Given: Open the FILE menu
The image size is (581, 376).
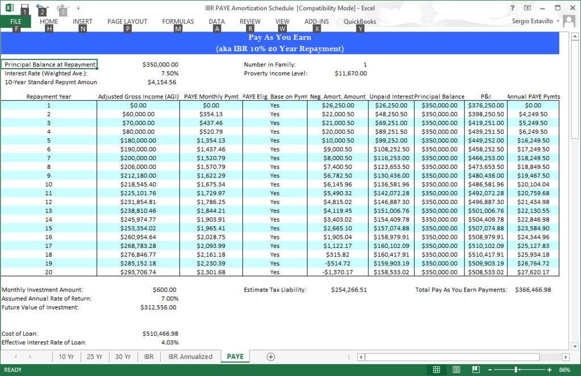Looking at the screenshot, I should pos(16,22).
